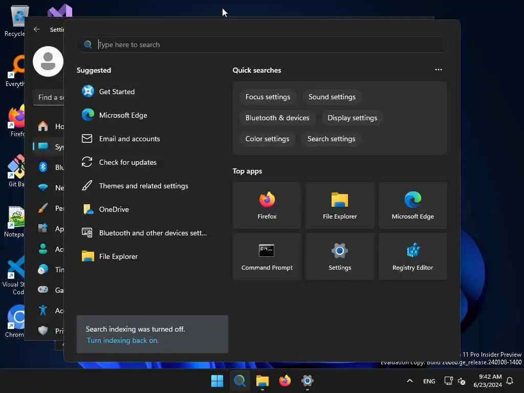Open notification bell in system tray

pyautogui.click(x=510, y=381)
